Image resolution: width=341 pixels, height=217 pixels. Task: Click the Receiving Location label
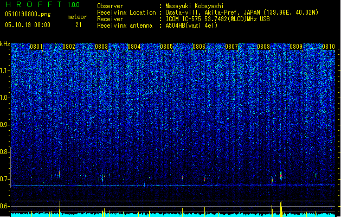tap(126, 12)
